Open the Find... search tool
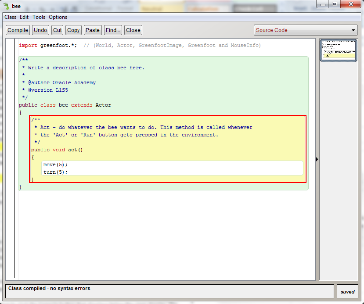This screenshot has width=364, height=304. [113, 30]
